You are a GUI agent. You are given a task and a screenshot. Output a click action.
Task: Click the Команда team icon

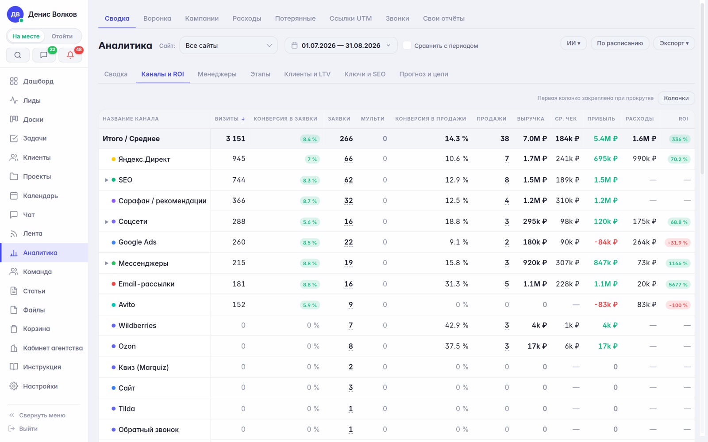click(x=14, y=272)
